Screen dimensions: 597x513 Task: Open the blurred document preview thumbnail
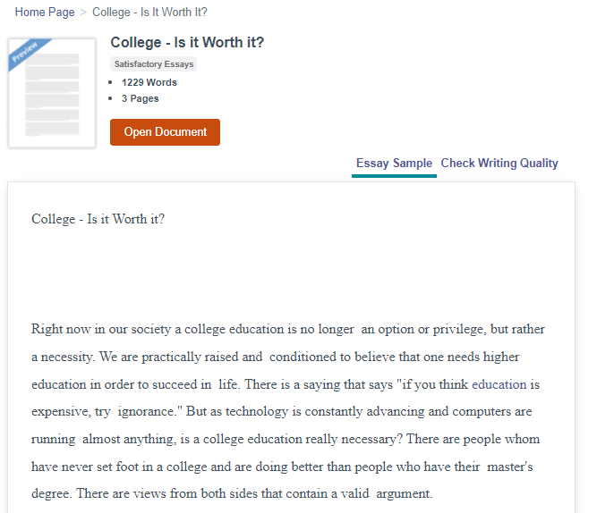52,93
